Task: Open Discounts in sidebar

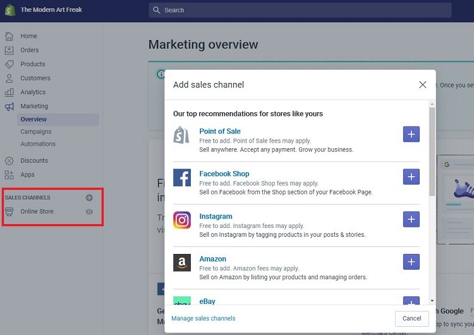Action: tap(34, 160)
